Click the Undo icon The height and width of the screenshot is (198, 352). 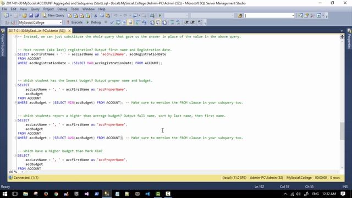(x=116, y=15)
